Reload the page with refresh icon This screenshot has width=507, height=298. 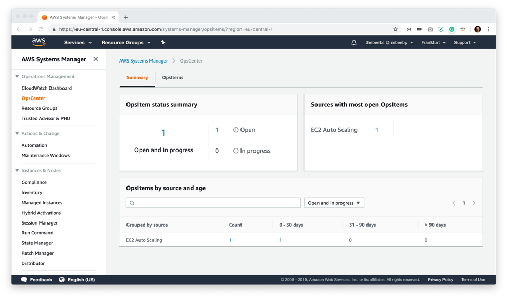click(41, 29)
